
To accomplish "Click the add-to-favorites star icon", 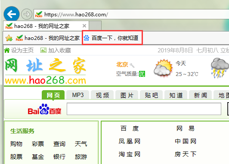I will click(9, 38).
